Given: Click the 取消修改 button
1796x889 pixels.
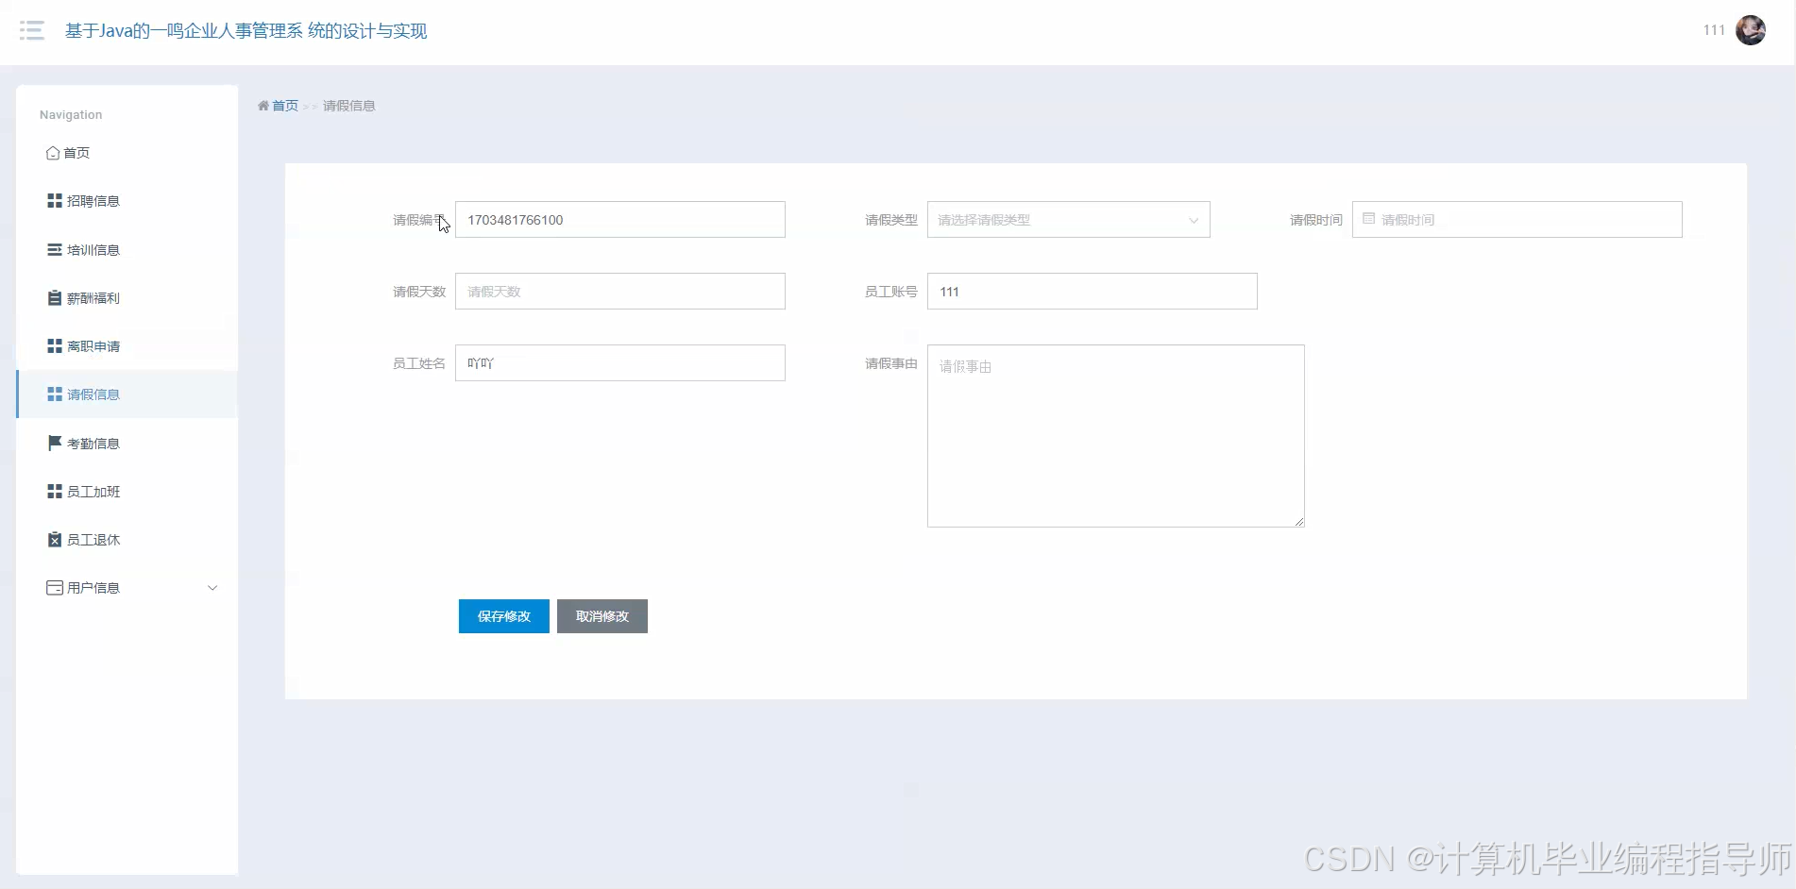Looking at the screenshot, I should point(602,616).
